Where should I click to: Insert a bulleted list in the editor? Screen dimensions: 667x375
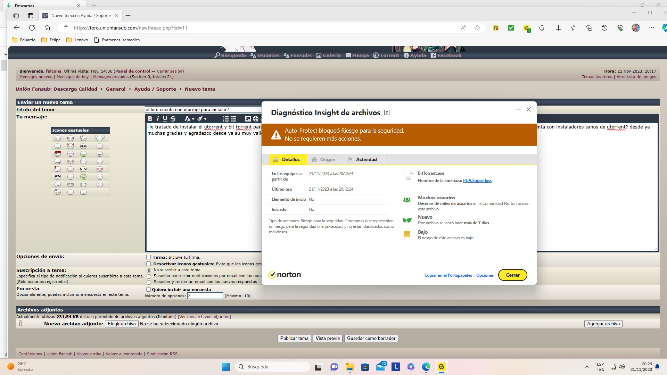[233, 119]
